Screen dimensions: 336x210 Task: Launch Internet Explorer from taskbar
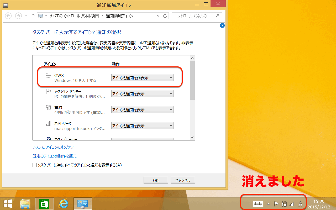(x=63, y=204)
